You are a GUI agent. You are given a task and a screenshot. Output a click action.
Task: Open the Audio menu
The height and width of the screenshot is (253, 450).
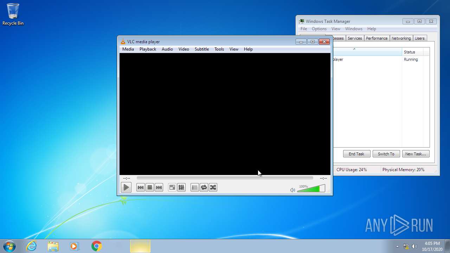click(x=167, y=49)
